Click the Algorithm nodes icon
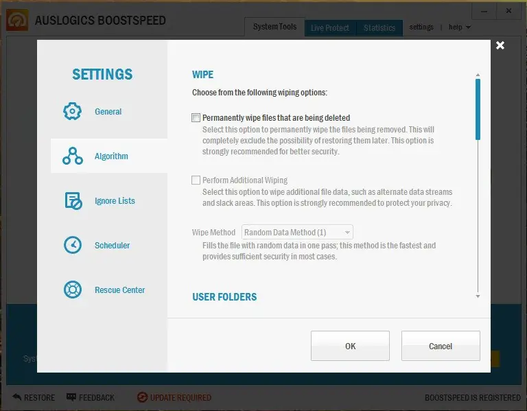Screen dimensions: 527x411 [72, 156]
